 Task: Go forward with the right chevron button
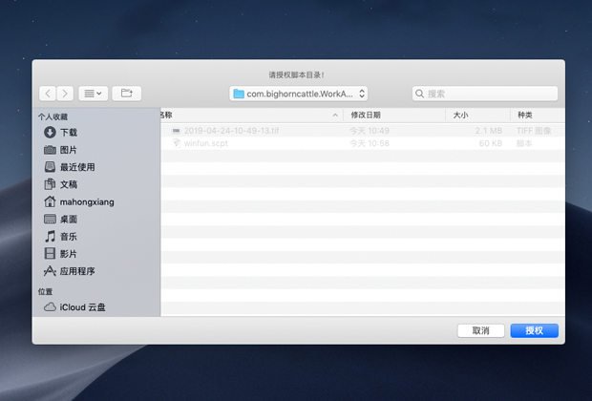65,94
